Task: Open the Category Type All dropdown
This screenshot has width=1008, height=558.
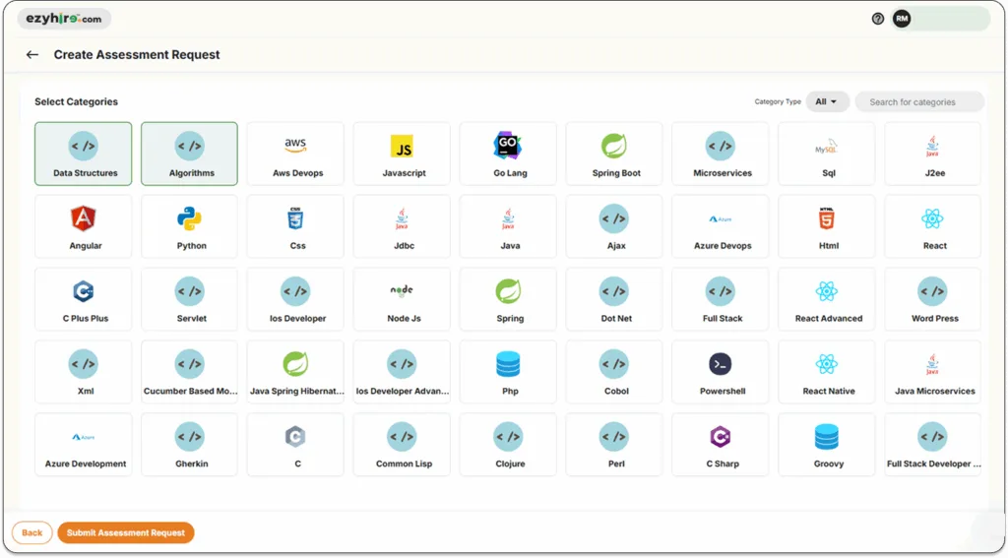Action: coord(827,101)
